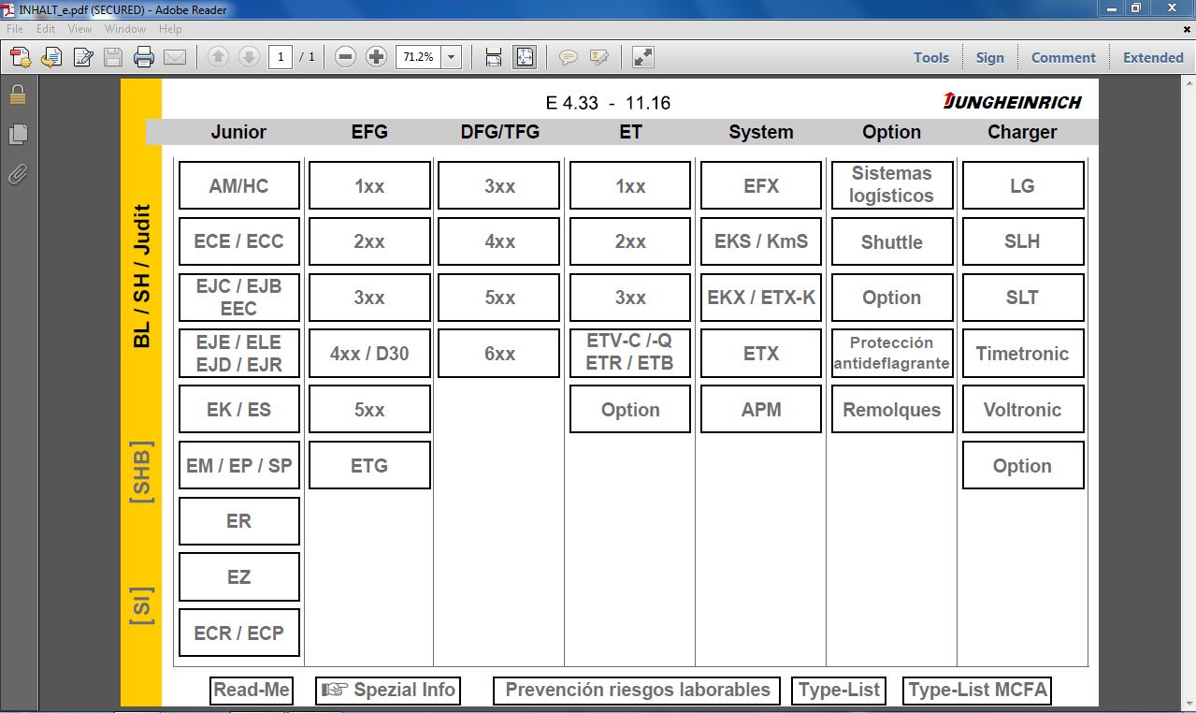The image size is (1196, 713).
Task: Open the ECE / ECC link
Action: click(238, 241)
